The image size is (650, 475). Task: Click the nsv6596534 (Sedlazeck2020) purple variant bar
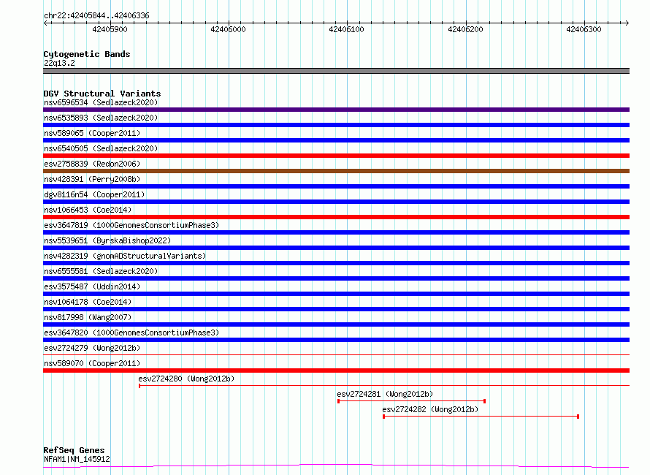336,110
